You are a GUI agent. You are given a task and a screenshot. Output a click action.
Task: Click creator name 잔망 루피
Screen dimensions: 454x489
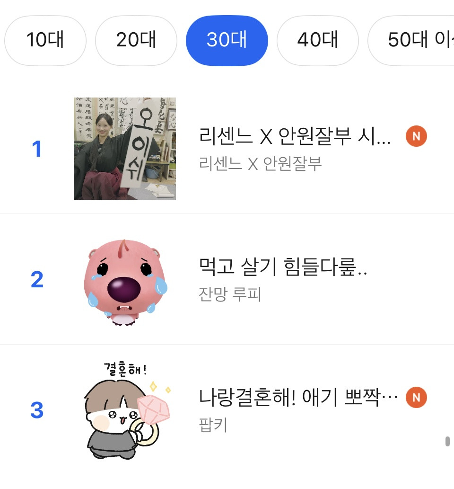[230, 294]
